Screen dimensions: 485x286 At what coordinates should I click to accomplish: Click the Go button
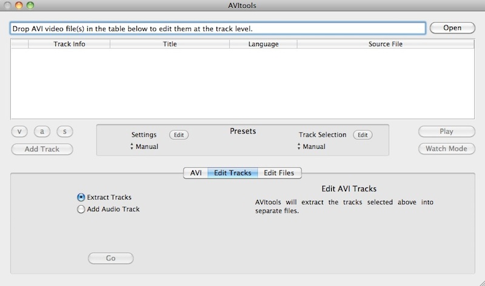pyautogui.click(x=110, y=258)
